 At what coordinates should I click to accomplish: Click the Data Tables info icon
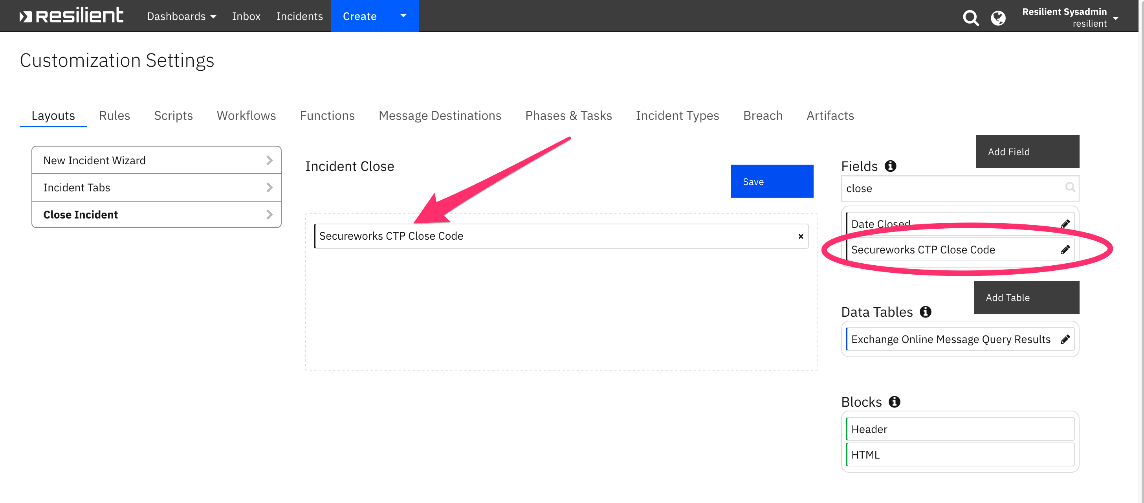click(926, 312)
